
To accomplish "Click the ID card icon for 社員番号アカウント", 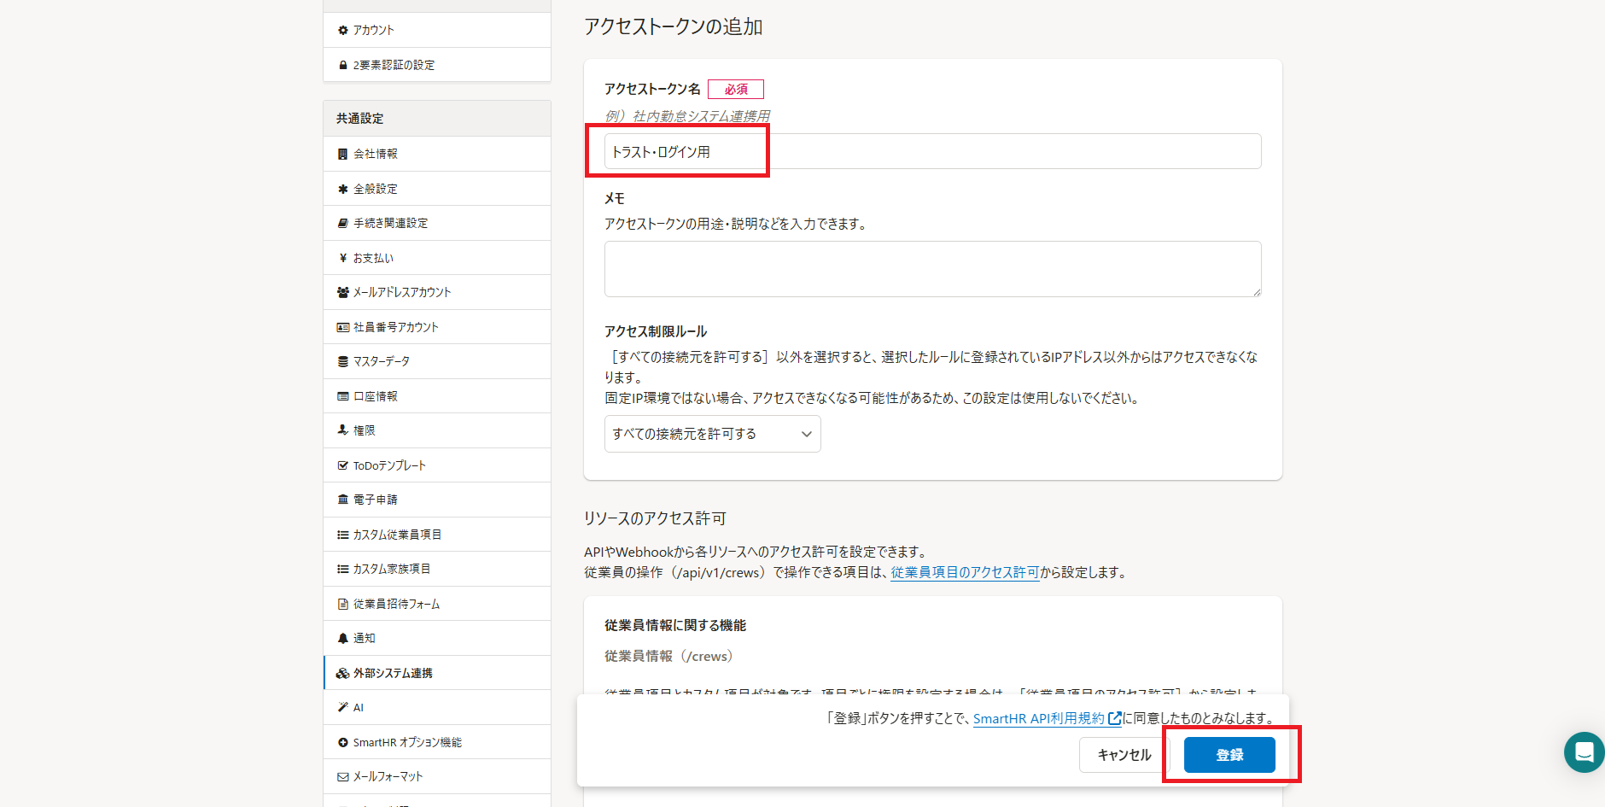I will point(343,327).
